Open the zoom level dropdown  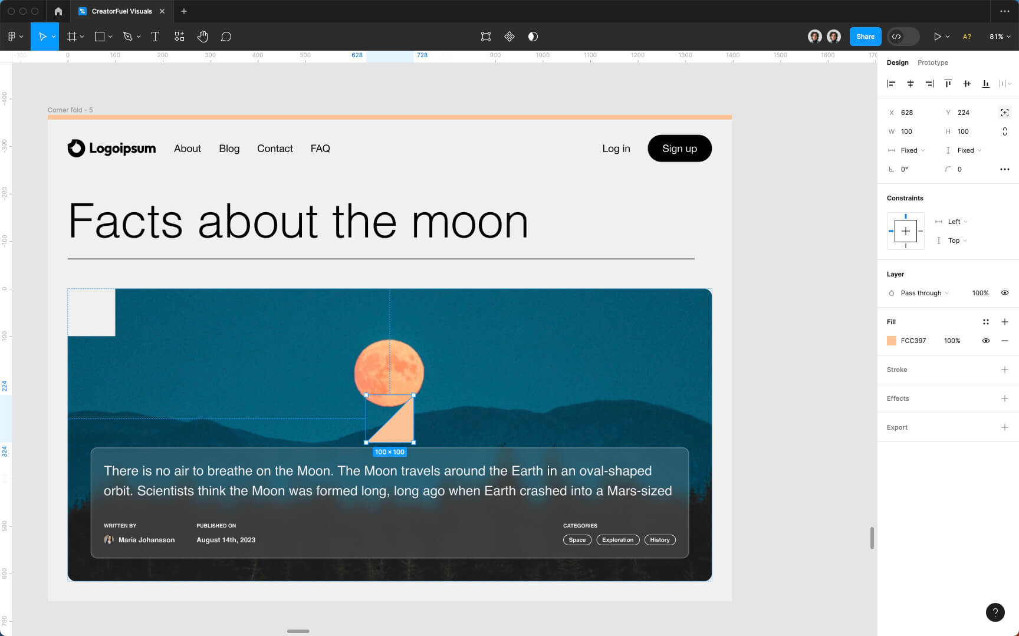click(1000, 36)
